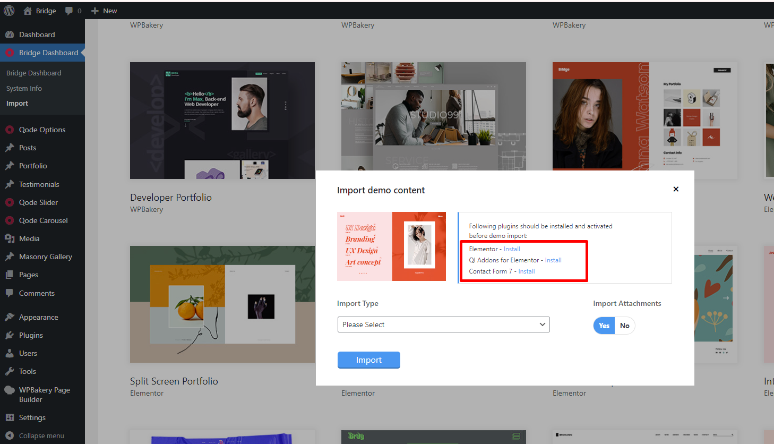Click the Qode Options icon

click(x=10, y=130)
